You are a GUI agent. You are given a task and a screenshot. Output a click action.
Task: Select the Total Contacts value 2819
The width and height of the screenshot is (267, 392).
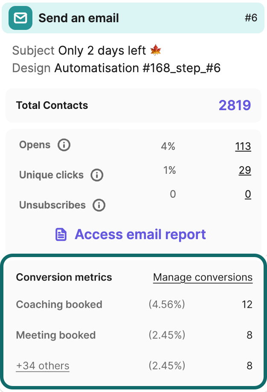coord(234,105)
